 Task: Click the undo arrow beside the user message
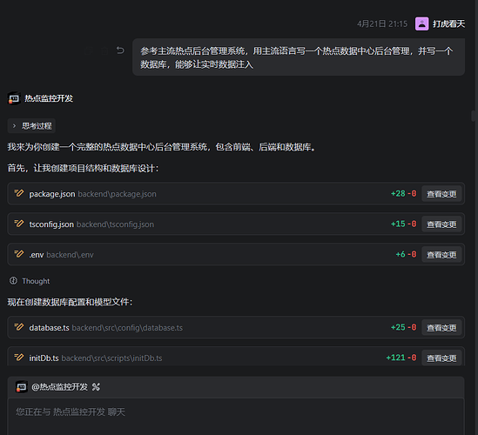pyautogui.click(x=120, y=50)
